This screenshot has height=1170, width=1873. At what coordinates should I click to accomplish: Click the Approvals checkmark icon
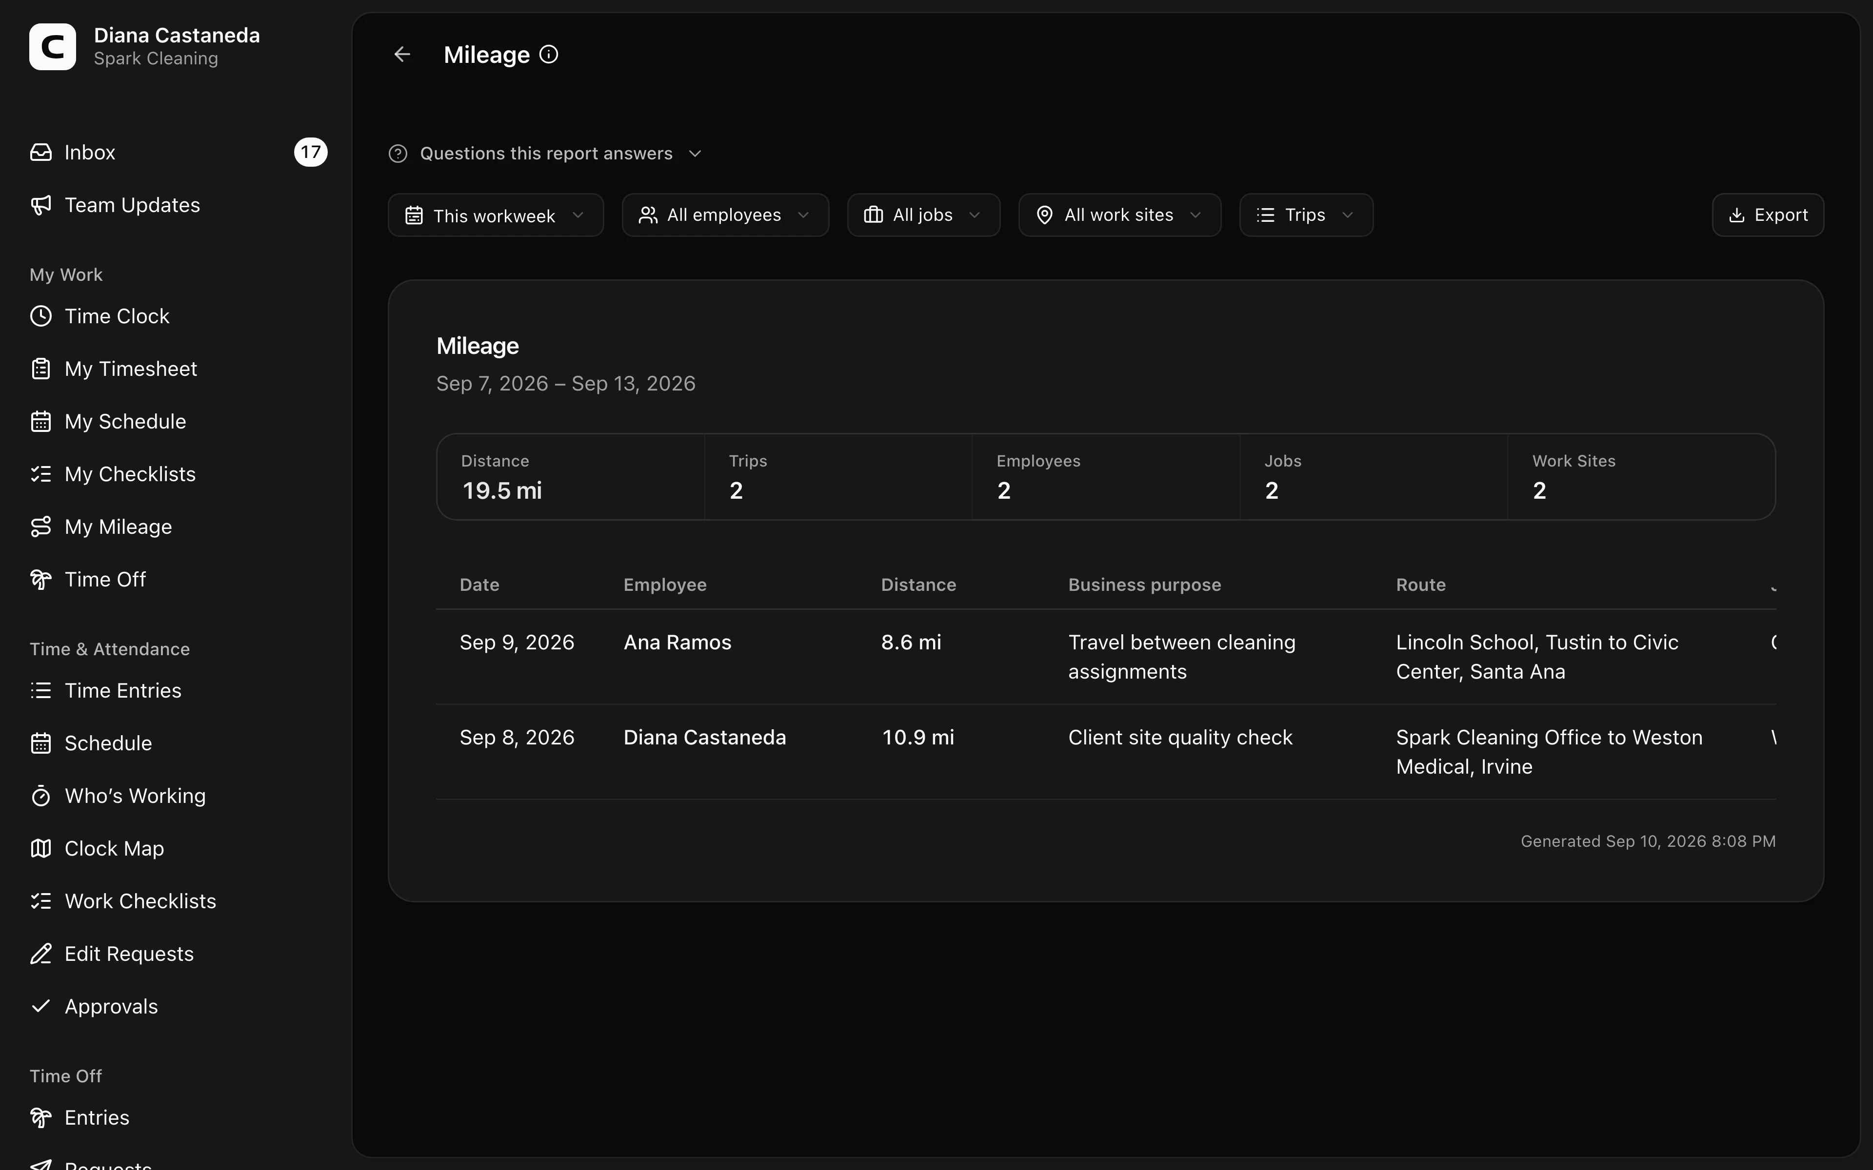click(x=41, y=1007)
